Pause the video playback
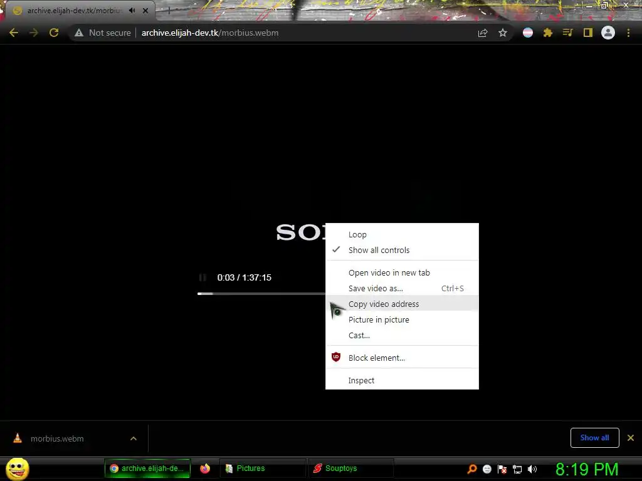This screenshot has width=642, height=481. coord(203,277)
